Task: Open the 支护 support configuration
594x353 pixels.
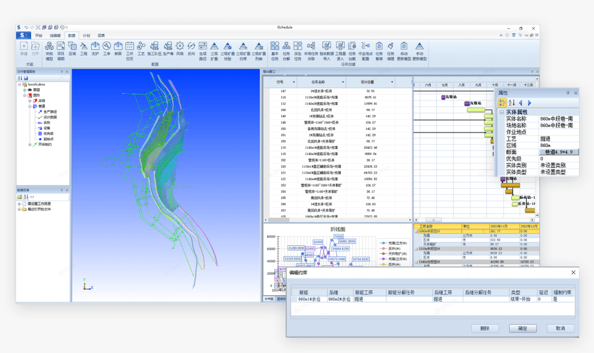Action: click(x=95, y=49)
